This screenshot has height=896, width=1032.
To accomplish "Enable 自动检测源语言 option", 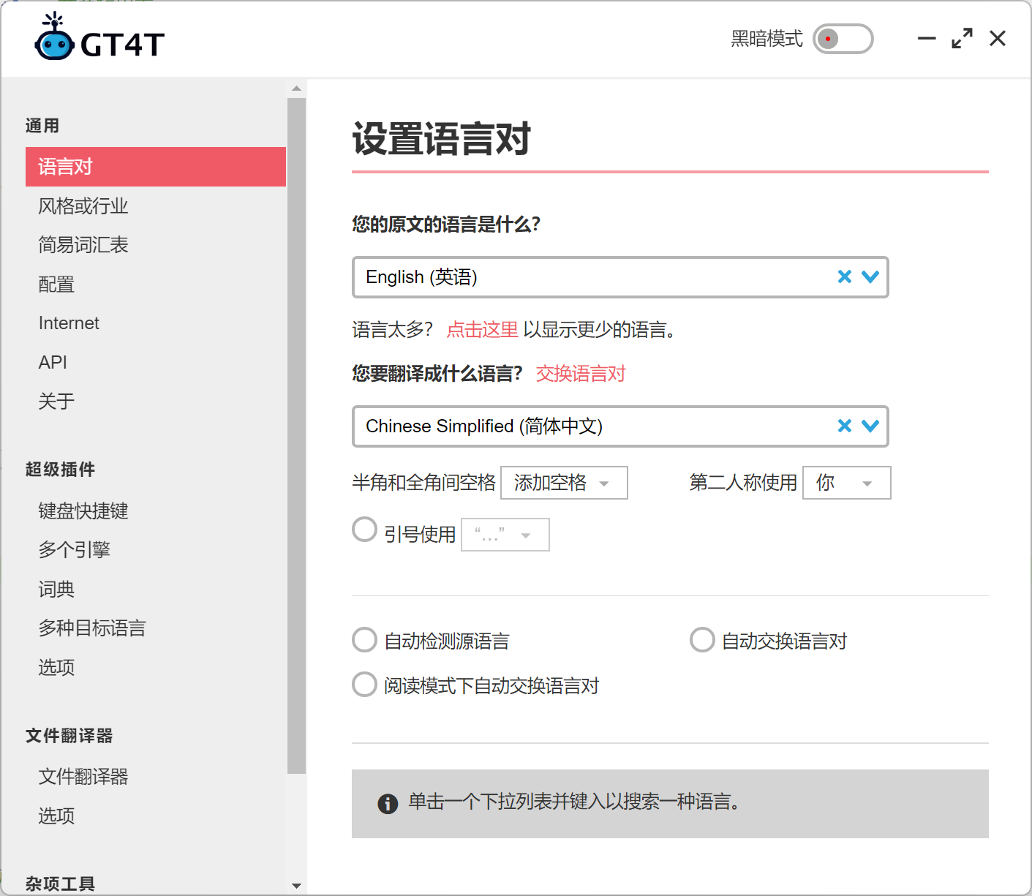I will [364, 639].
